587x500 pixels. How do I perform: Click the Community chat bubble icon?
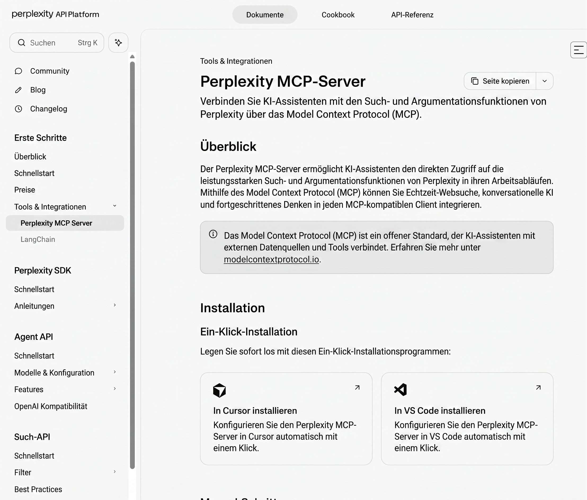19,71
